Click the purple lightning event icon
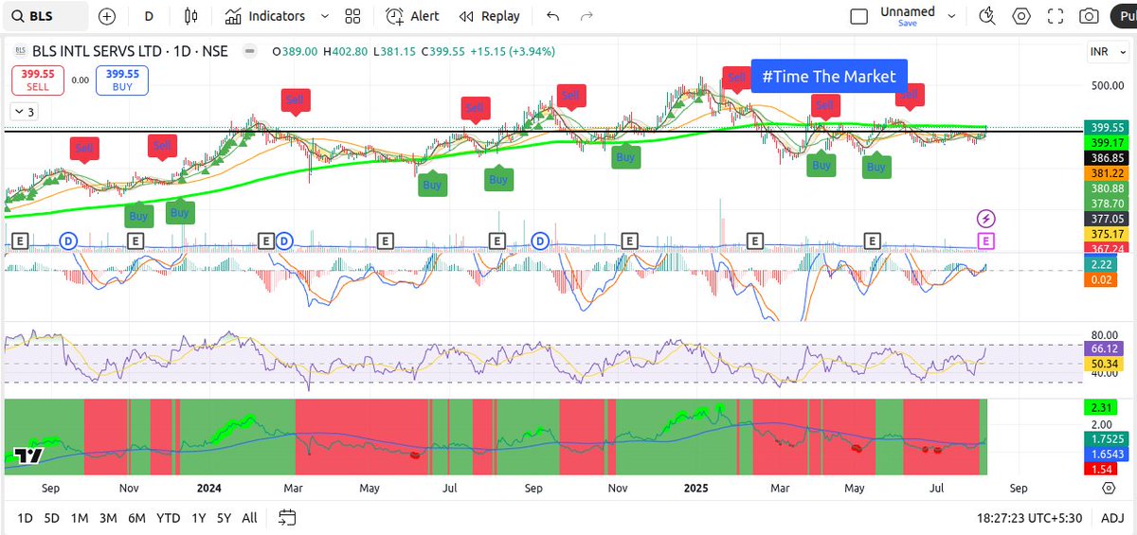The width and height of the screenshot is (1137, 535). (x=986, y=219)
